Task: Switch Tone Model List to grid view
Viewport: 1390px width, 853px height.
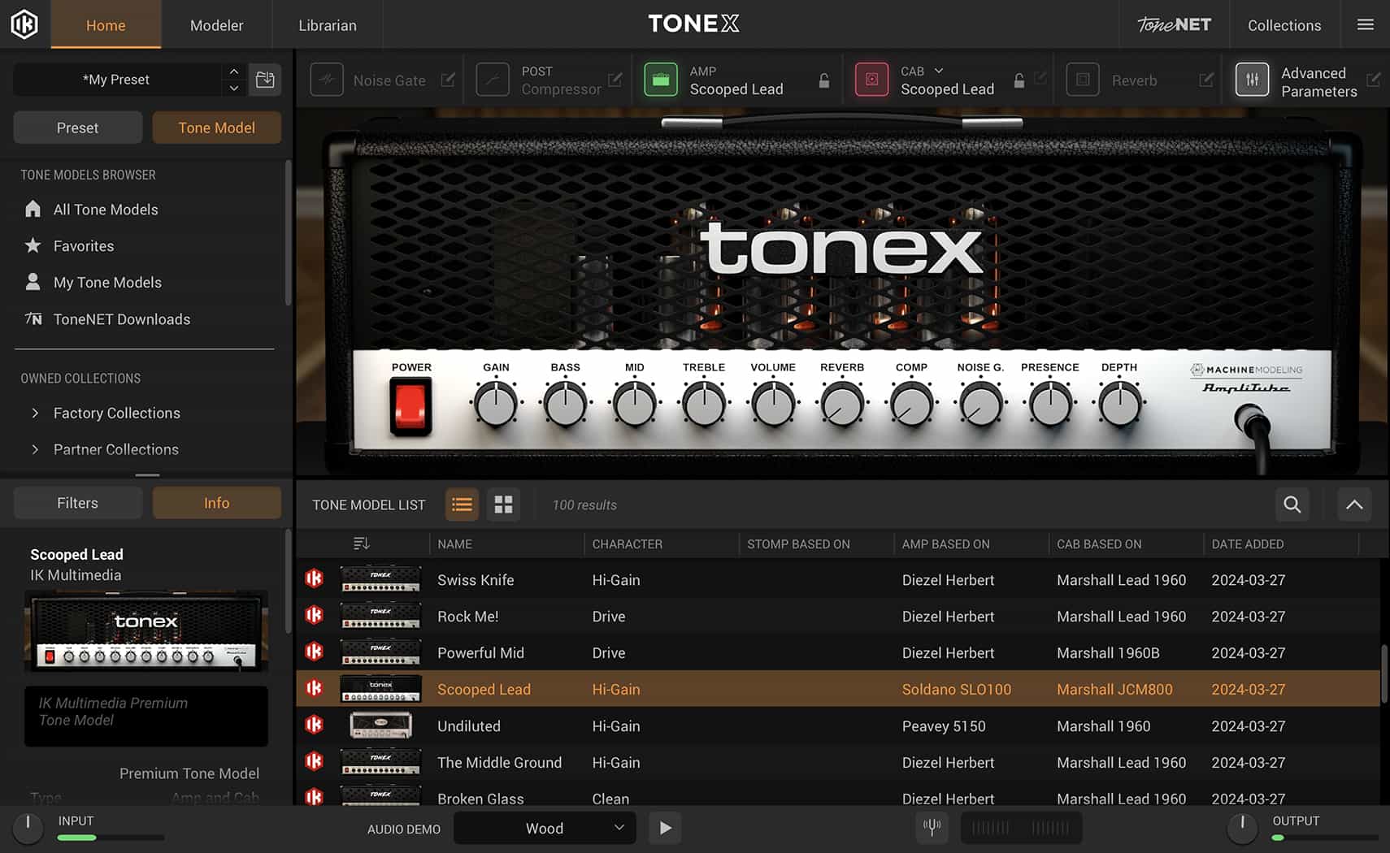Action: point(503,504)
